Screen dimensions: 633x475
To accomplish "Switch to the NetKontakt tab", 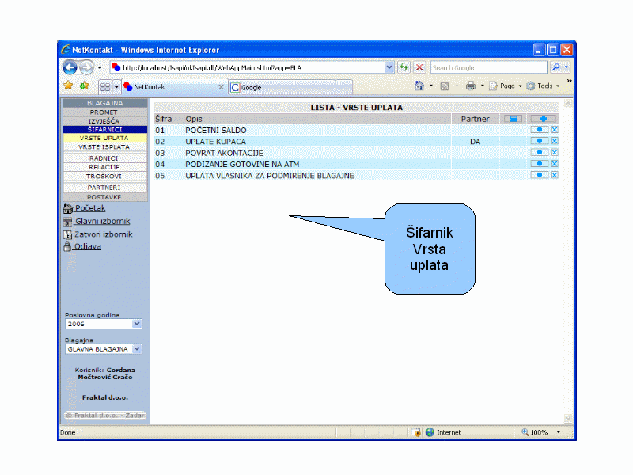I will pos(174,87).
